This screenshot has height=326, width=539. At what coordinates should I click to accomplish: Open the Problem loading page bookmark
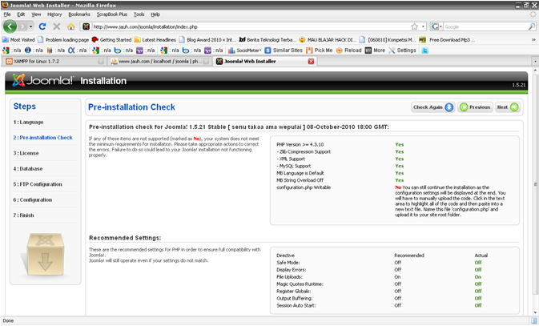(x=63, y=39)
